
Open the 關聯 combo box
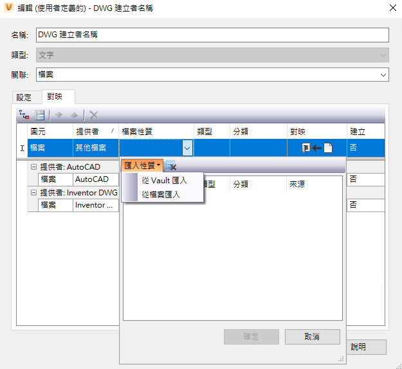coord(212,75)
